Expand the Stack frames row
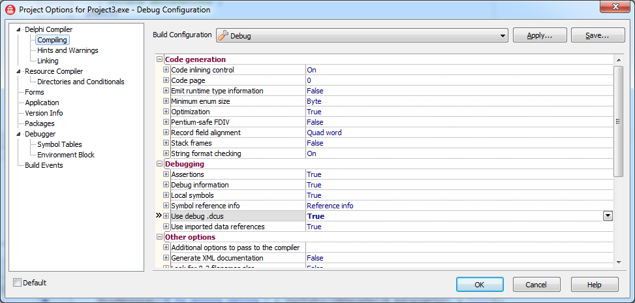This screenshot has width=635, height=303. (x=166, y=143)
